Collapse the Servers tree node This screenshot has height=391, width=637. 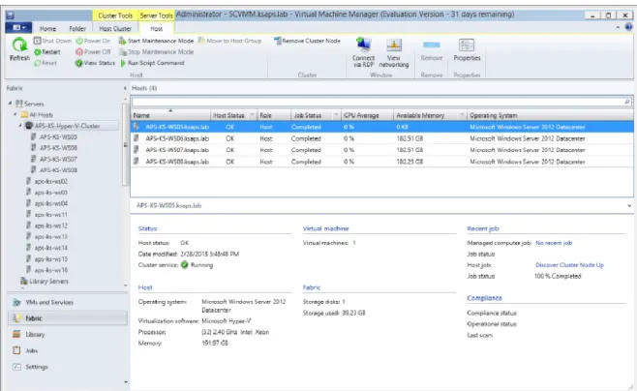(x=10, y=104)
